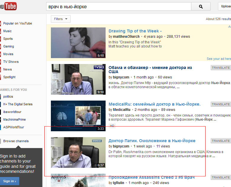The image size is (231, 187).
Task: Open H+ The Digital Series channel
Action: (x=18, y=104)
